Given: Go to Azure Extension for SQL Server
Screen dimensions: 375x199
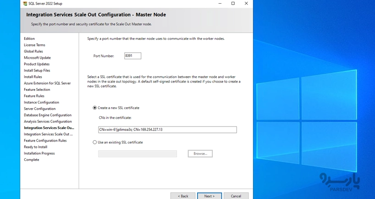Looking at the screenshot, I should (x=47, y=83).
